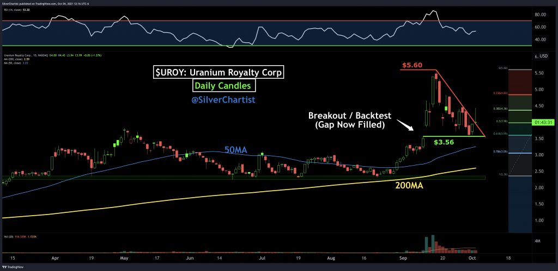Click the 0.618(3.59) Fibonacci level label
The width and height of the screenshot is (558, 271).
(501, 134)
